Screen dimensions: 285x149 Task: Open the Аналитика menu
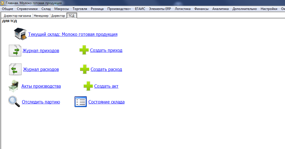[x=220, y=9]
